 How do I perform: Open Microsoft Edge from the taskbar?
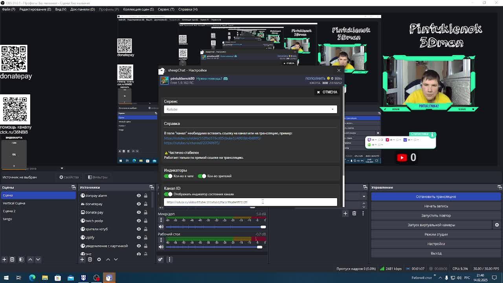click(32, 278)
